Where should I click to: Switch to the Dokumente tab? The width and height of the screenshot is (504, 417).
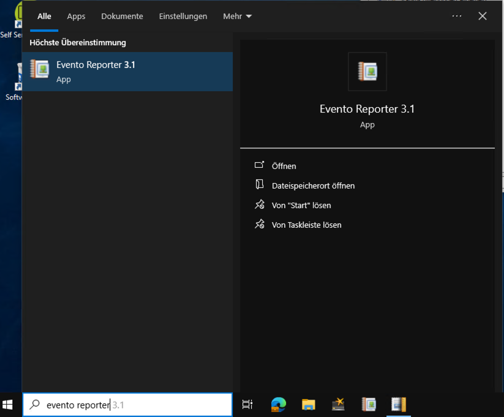click(x=122, y=17)
